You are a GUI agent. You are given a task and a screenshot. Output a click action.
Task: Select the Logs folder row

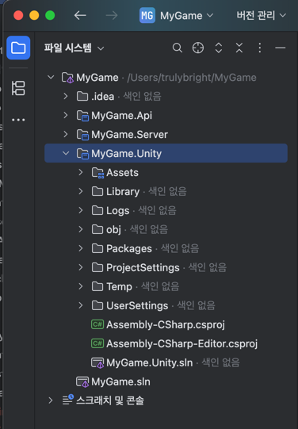coord(166,210)
